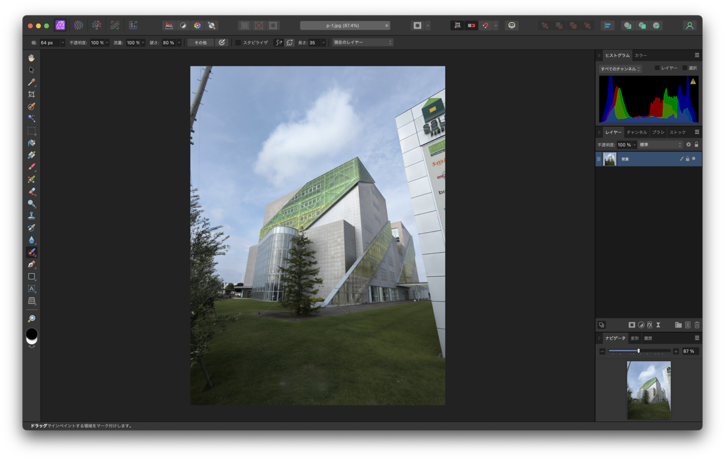This screenshot has width=725, height=460.
Task: Click navigator zoom-out minus button
Action: coord(602,351)
